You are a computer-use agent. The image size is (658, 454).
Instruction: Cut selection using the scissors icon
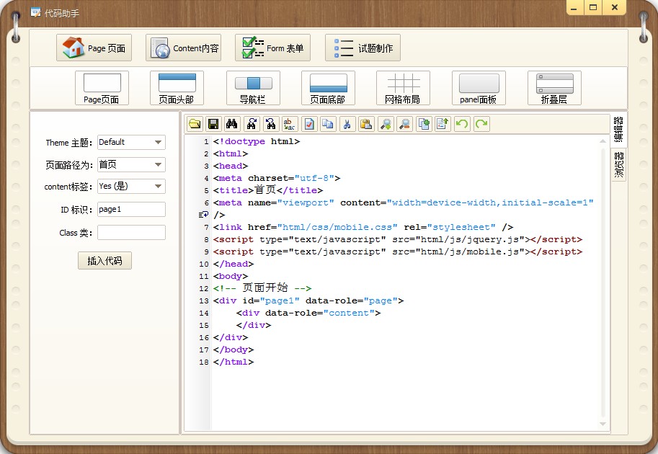(x=347, y=124)
